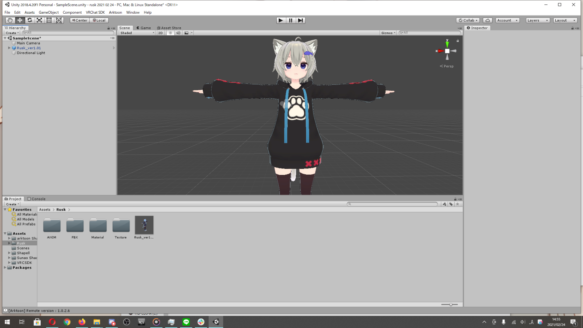Click the Step frame button
The width and height of the screenshot is (583, 328).
pos(300,20)
